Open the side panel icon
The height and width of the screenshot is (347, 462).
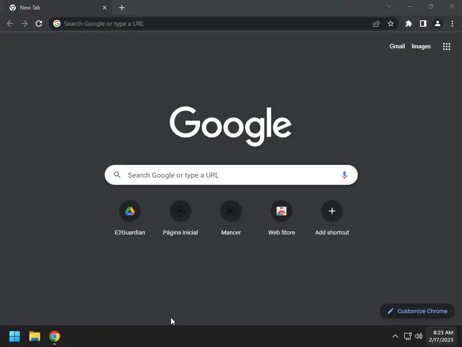tap(423, 23)
